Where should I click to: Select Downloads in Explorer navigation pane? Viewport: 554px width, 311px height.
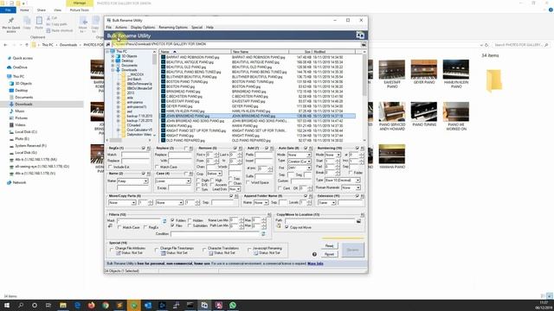pos(23,104)
